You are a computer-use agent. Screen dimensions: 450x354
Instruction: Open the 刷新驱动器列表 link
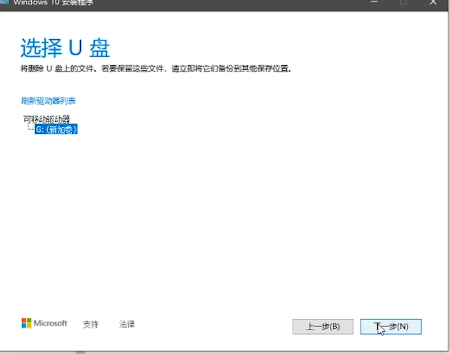pos(48,101)
